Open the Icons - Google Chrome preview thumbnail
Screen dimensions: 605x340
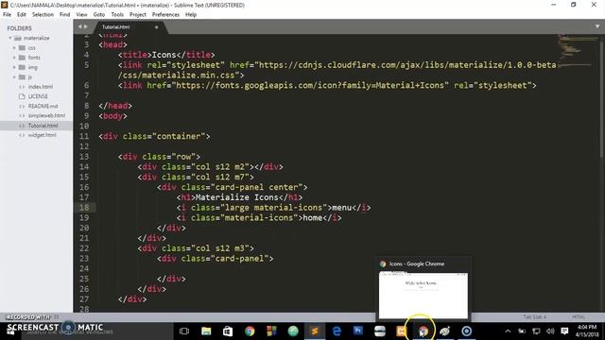pyautogui.click(x=423, y=295)
